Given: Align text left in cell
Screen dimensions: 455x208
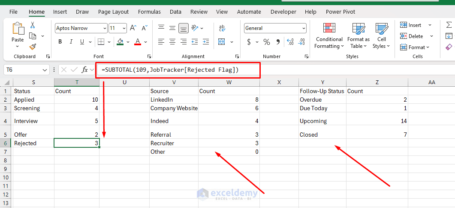Looking at the screenshot, I should [x=161, y=42].
